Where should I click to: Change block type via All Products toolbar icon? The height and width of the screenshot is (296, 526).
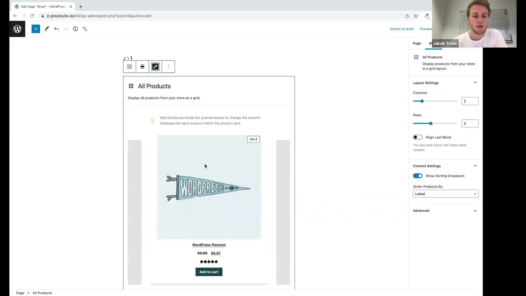coord(129,67)
